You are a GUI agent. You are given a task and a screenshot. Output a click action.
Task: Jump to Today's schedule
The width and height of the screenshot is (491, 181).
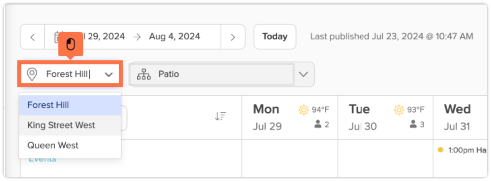point(275,37)
